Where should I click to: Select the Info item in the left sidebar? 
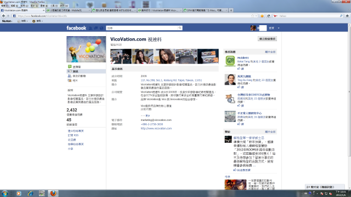click(x=86, y=71)
